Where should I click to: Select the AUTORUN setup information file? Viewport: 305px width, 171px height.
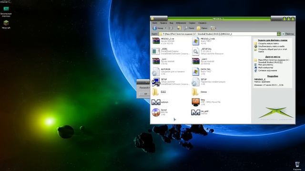[x=168, y=72]
